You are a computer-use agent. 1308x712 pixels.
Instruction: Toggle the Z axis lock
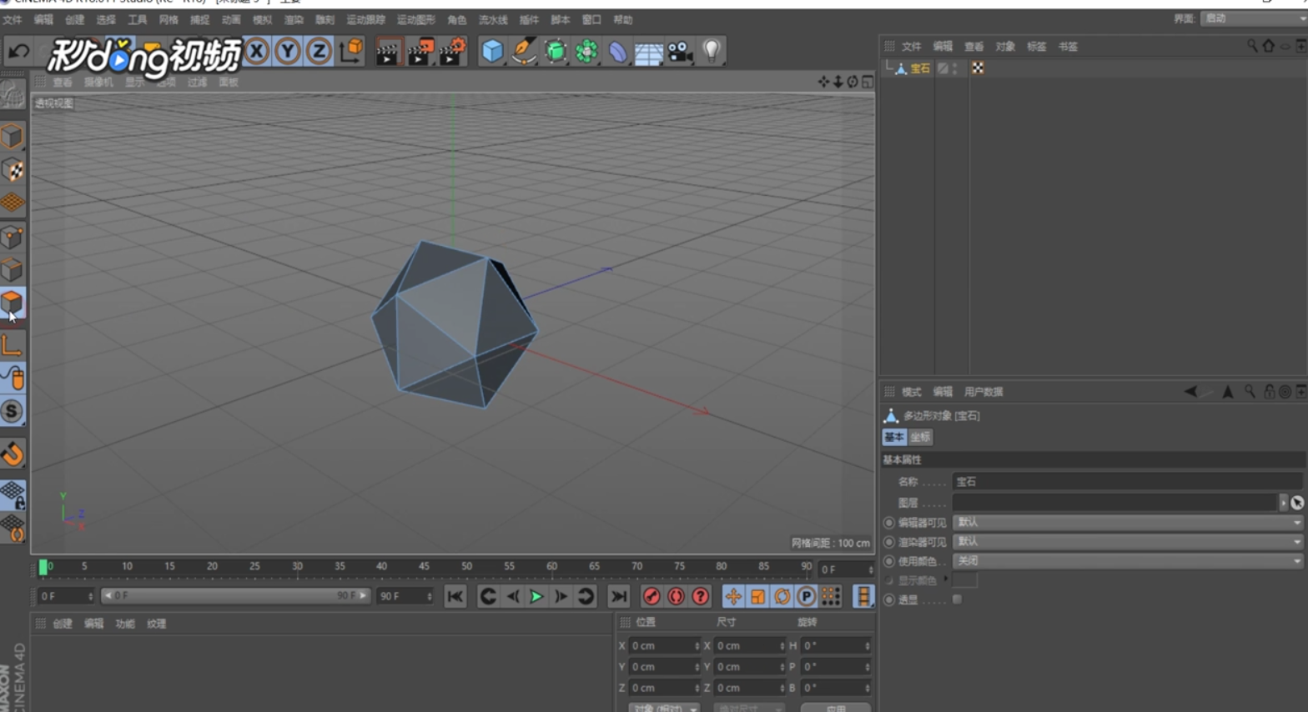319,52
